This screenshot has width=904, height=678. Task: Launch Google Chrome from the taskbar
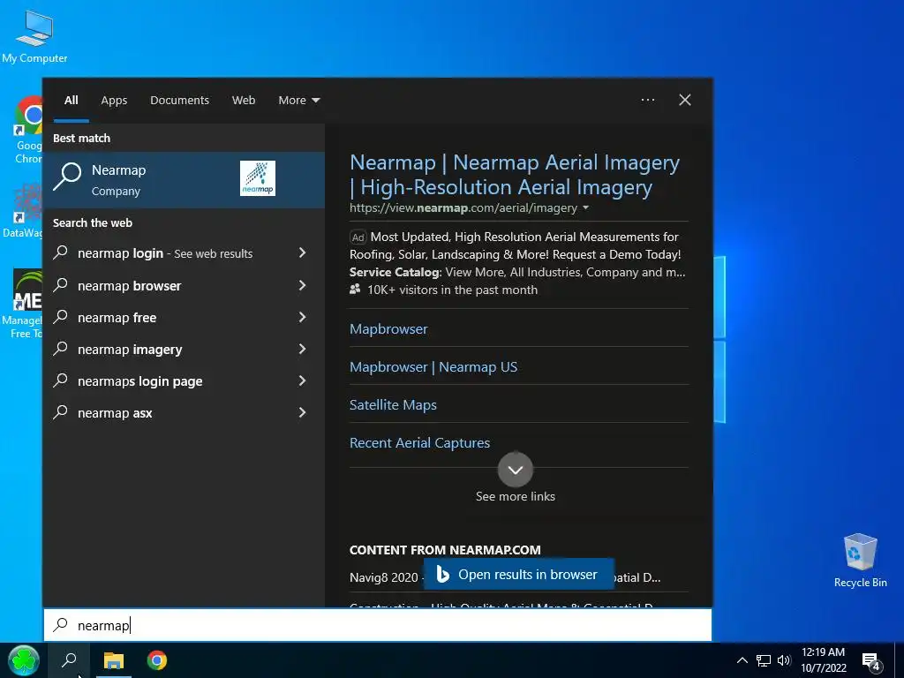click(157, 660)
